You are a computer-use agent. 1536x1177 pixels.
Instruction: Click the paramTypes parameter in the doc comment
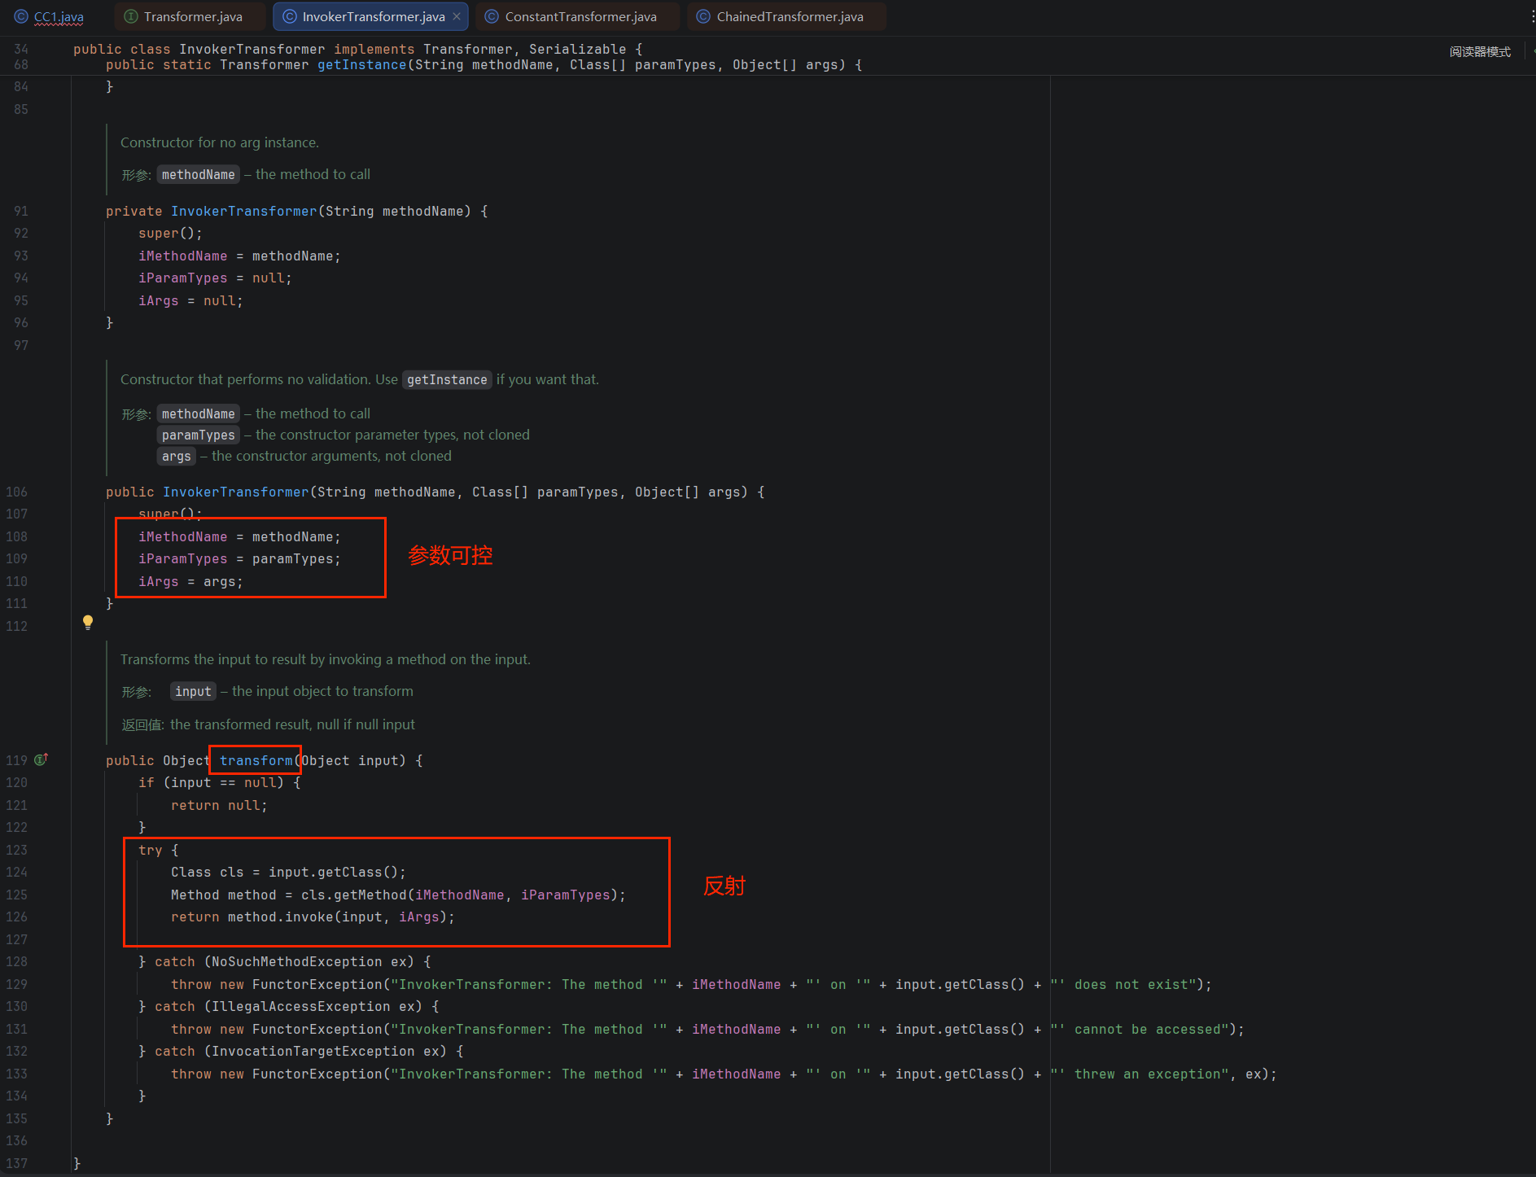[x=198, y=435]
